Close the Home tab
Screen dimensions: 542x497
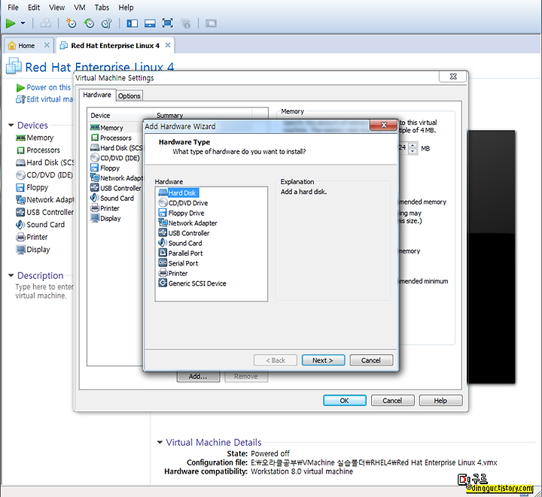click(47, 45)
